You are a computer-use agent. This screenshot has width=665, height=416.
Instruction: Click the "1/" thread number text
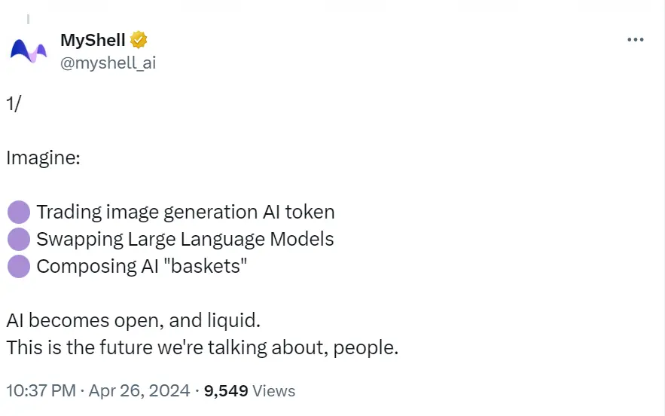pos(14,105)
